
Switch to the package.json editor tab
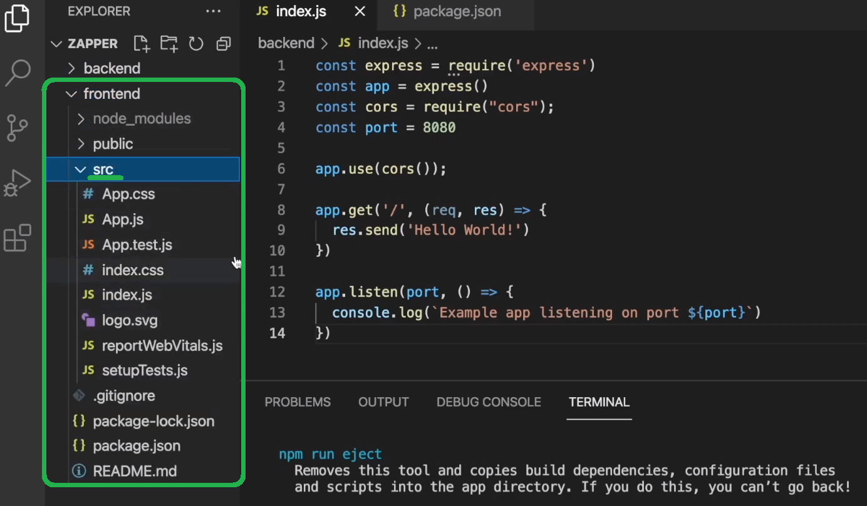457,12
